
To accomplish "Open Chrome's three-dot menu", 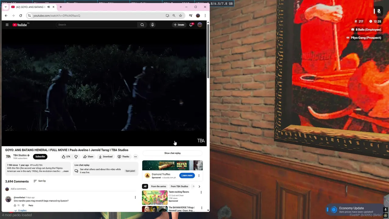I will [x=205, y=16].
